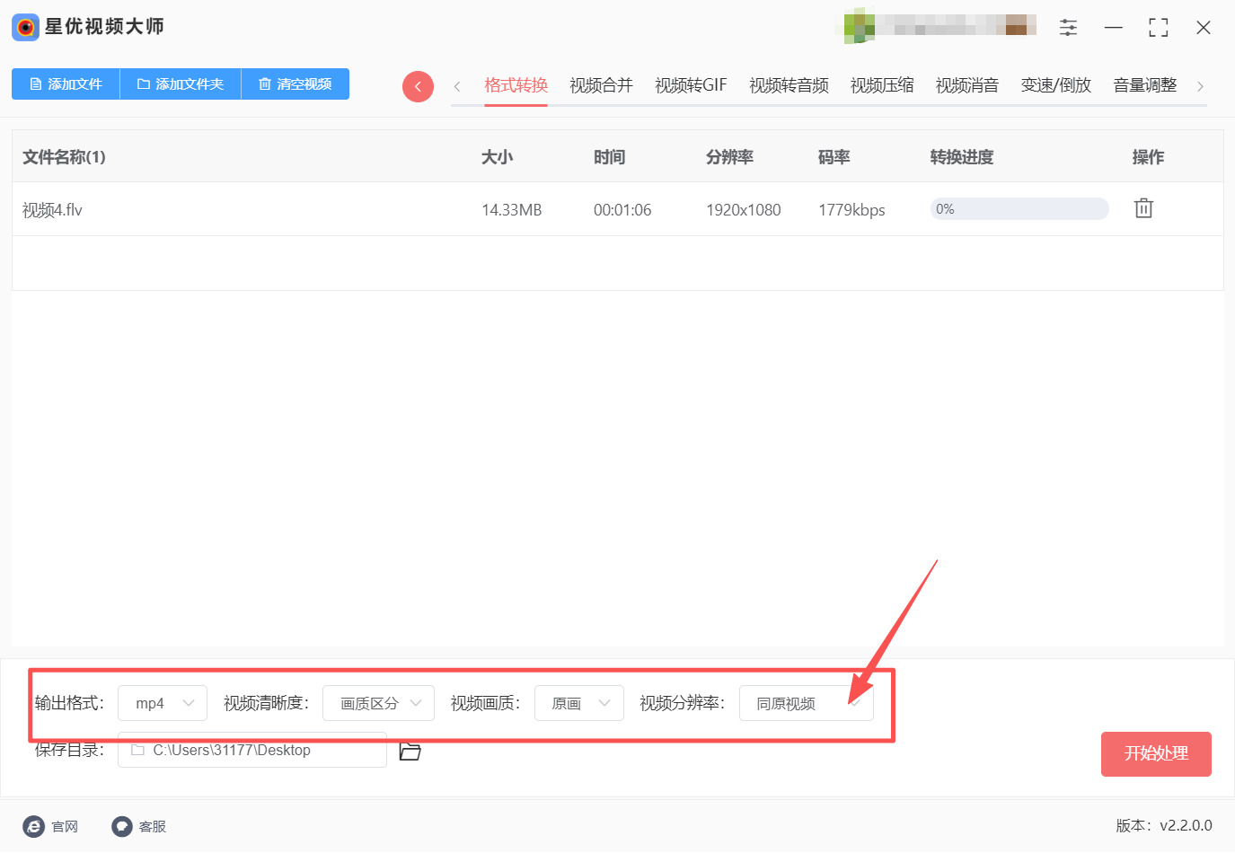Go to the 视频压缩 tab
Image resolution: width=1235 pixels, height=853 pixels.
tap(881, 85)
